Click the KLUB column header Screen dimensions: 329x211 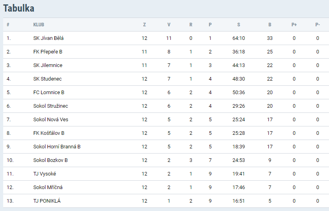click(x=38, y=25)
